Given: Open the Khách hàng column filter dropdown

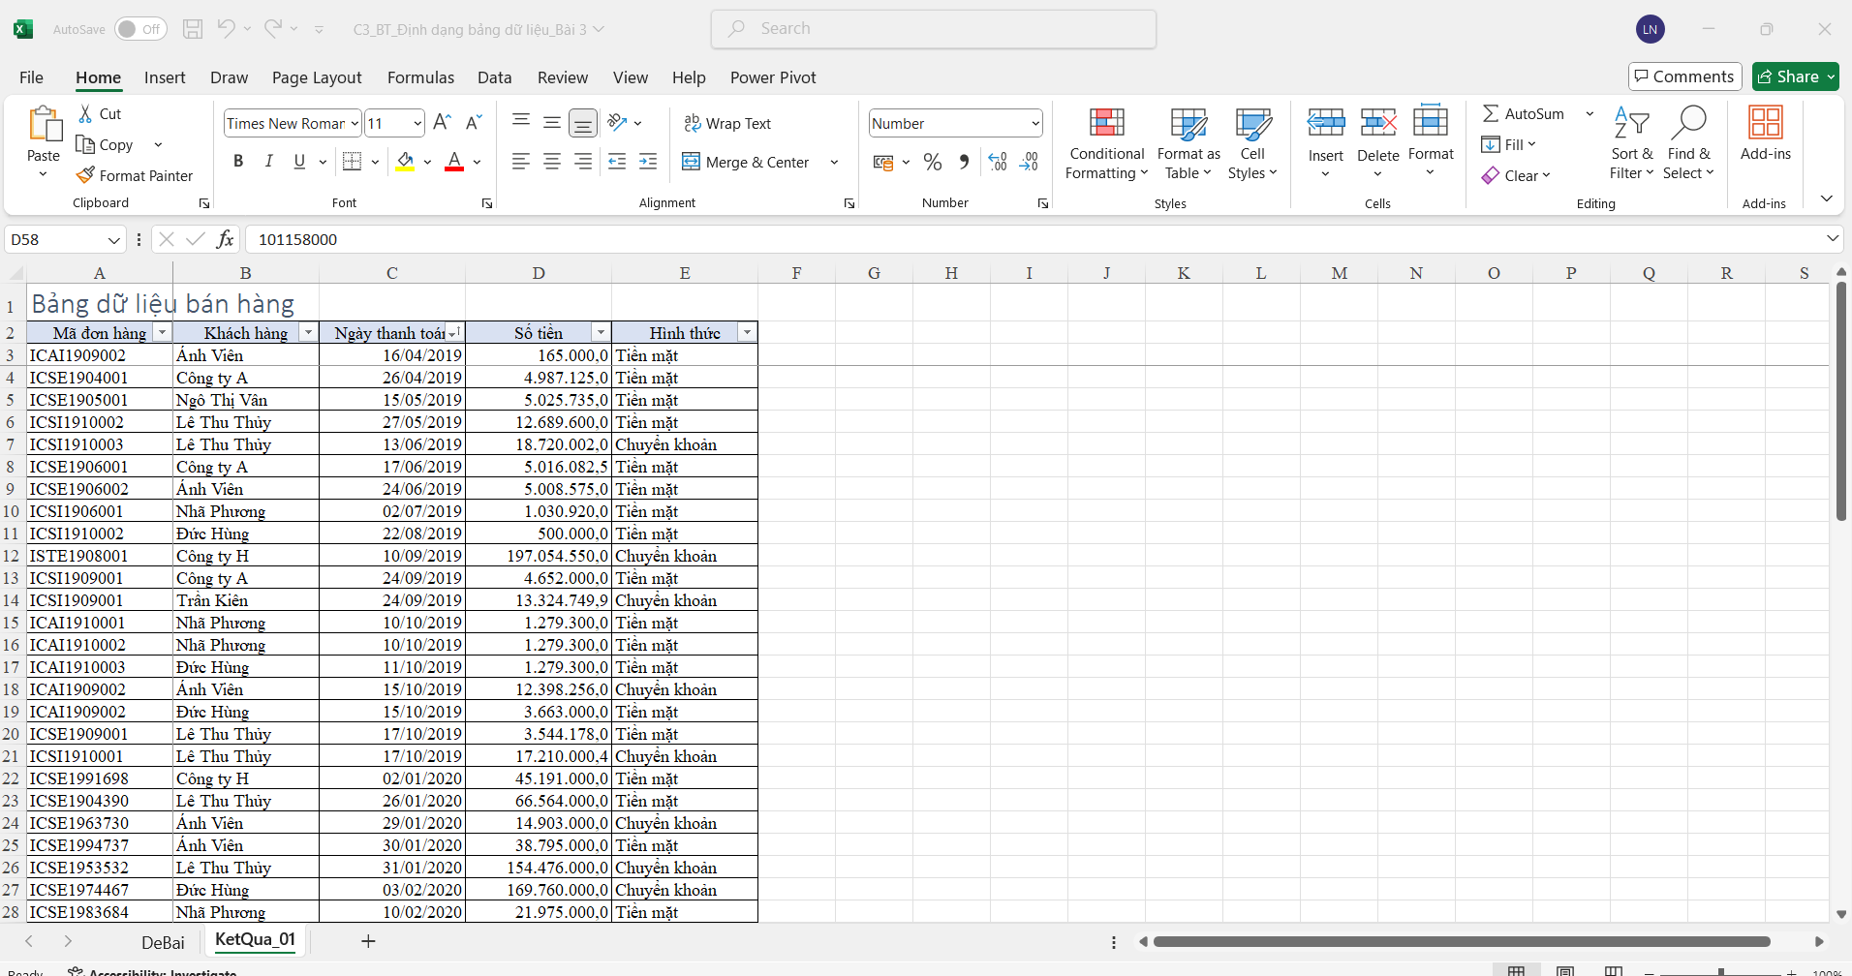Looking at the screenshot, I should coord(308,333).
